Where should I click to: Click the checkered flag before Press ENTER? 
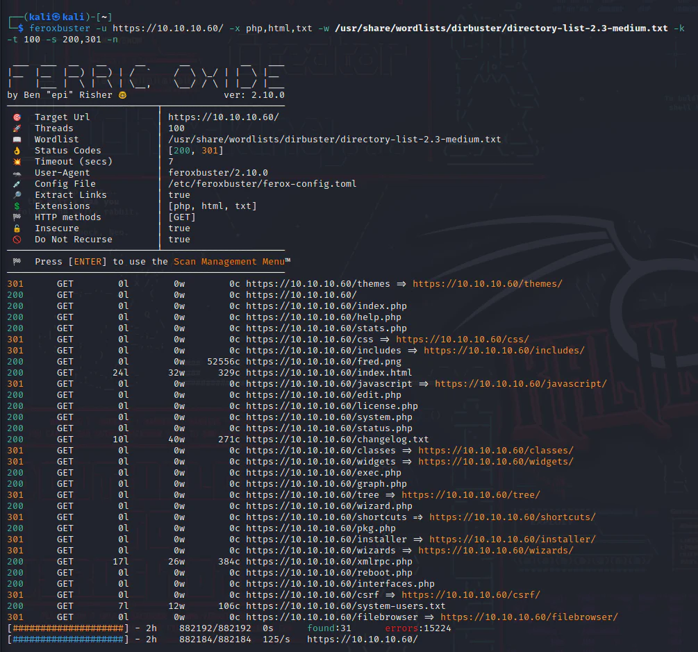pos(17,262)
